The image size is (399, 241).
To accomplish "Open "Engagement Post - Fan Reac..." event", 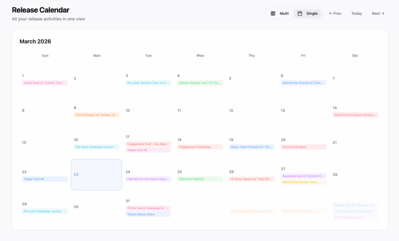I will [148, 144].
